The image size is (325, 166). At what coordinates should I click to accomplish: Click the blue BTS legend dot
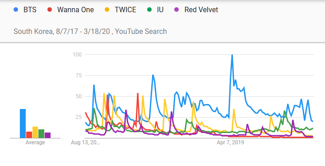tap(16, 9)
